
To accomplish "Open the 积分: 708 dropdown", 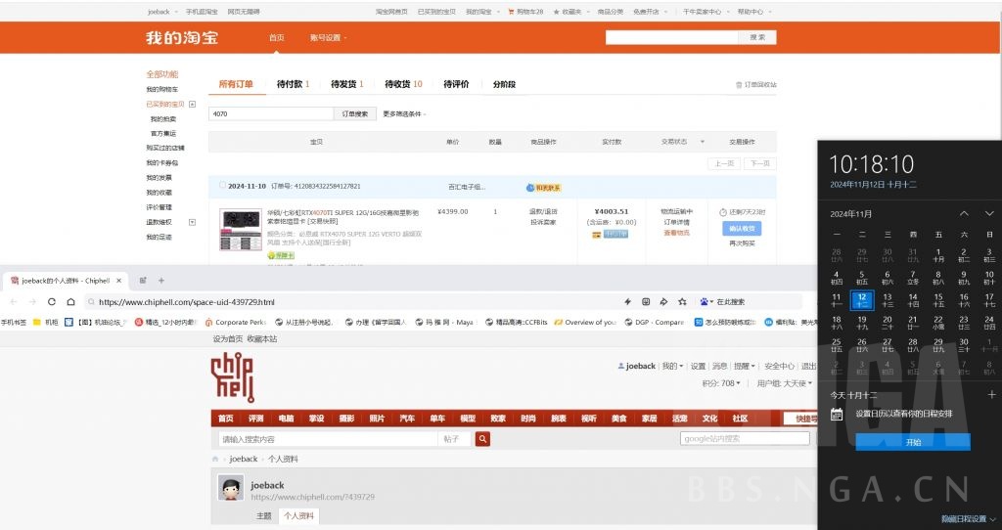I will [x=721, y=383].
